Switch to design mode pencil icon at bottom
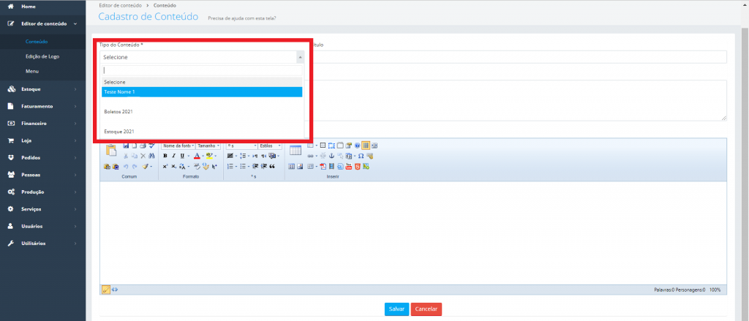Image resolution: width=749 pixels, height=321 pixels. pos(105,290)
